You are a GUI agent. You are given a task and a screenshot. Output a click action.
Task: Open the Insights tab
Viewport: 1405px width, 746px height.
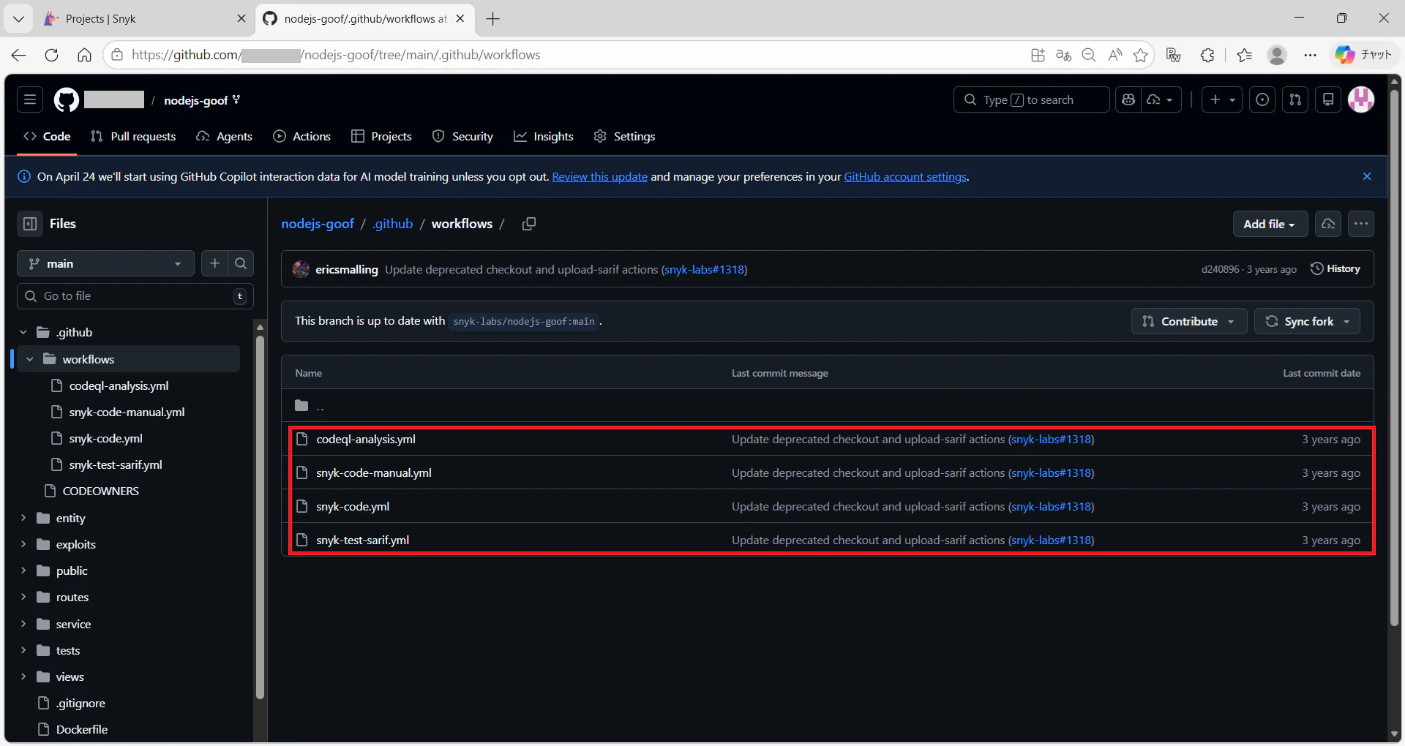[544, 137]
